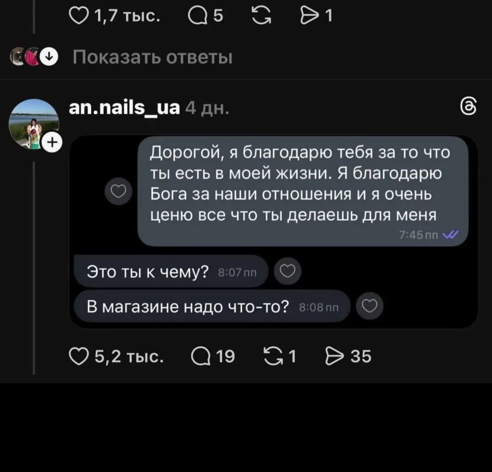Repost the an.nails_ua post
The image size is (492, 472).
274,355
